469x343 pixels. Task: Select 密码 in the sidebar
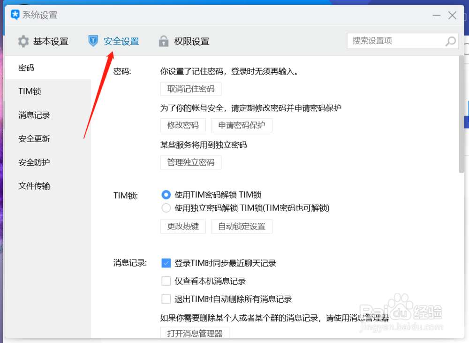48,68
